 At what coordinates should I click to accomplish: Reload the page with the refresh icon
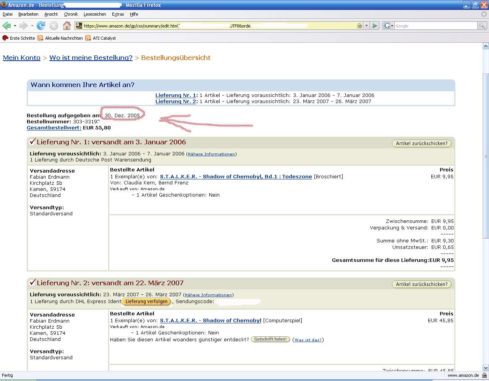pos(41,26)
